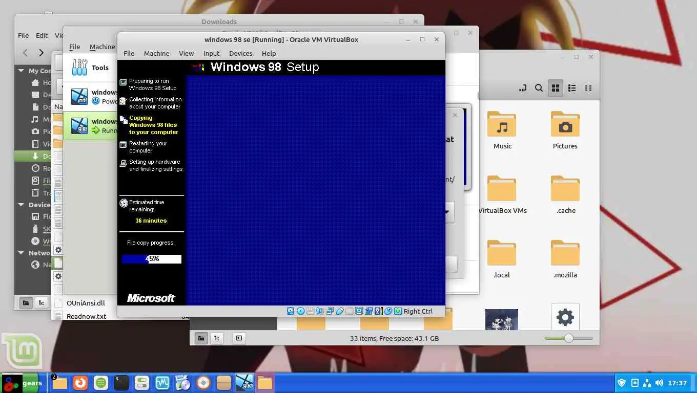Select the powered off Windows NT VM entry
The image size is (697, 393).
pos(90,97)
